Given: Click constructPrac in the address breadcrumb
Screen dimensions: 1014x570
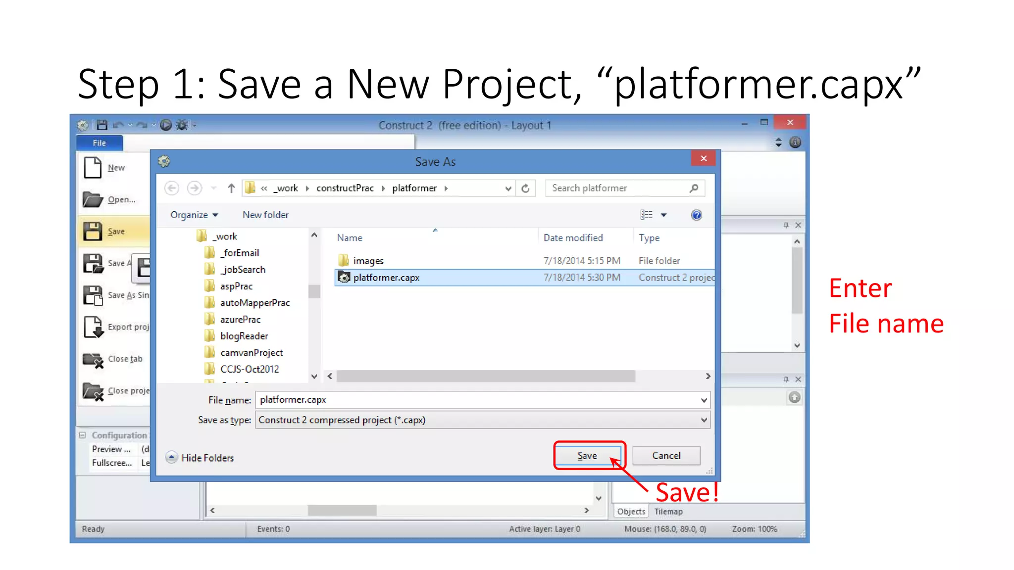Looking at the screenshot, I should (x=345, y=188).
